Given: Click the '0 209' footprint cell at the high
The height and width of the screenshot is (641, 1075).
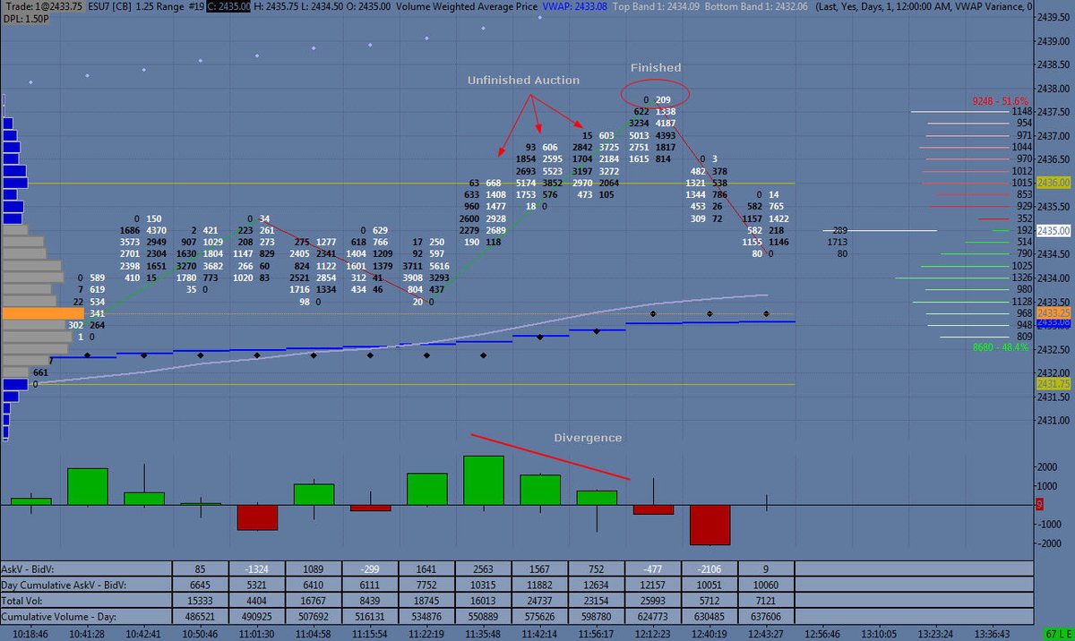Looking at the screenshot, I should point(658,99).
